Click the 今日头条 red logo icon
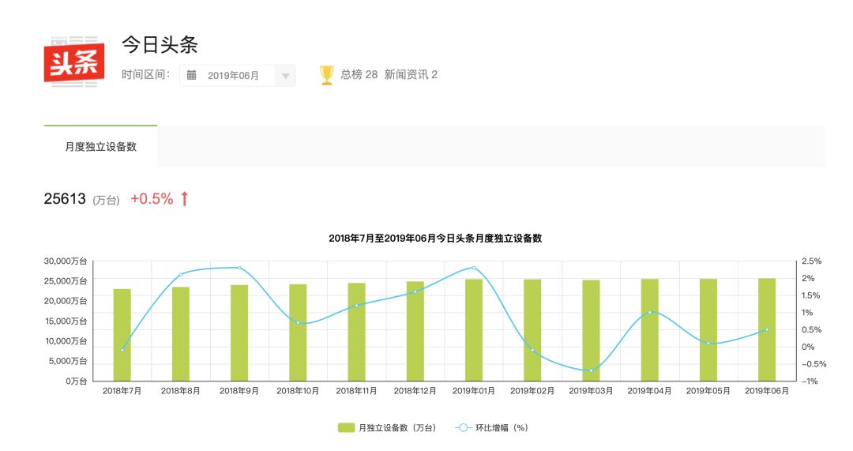 coord(74,62)
